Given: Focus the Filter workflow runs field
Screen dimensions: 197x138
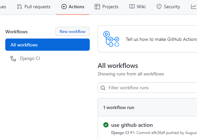Looking at the screenshot, I should 148,88.
